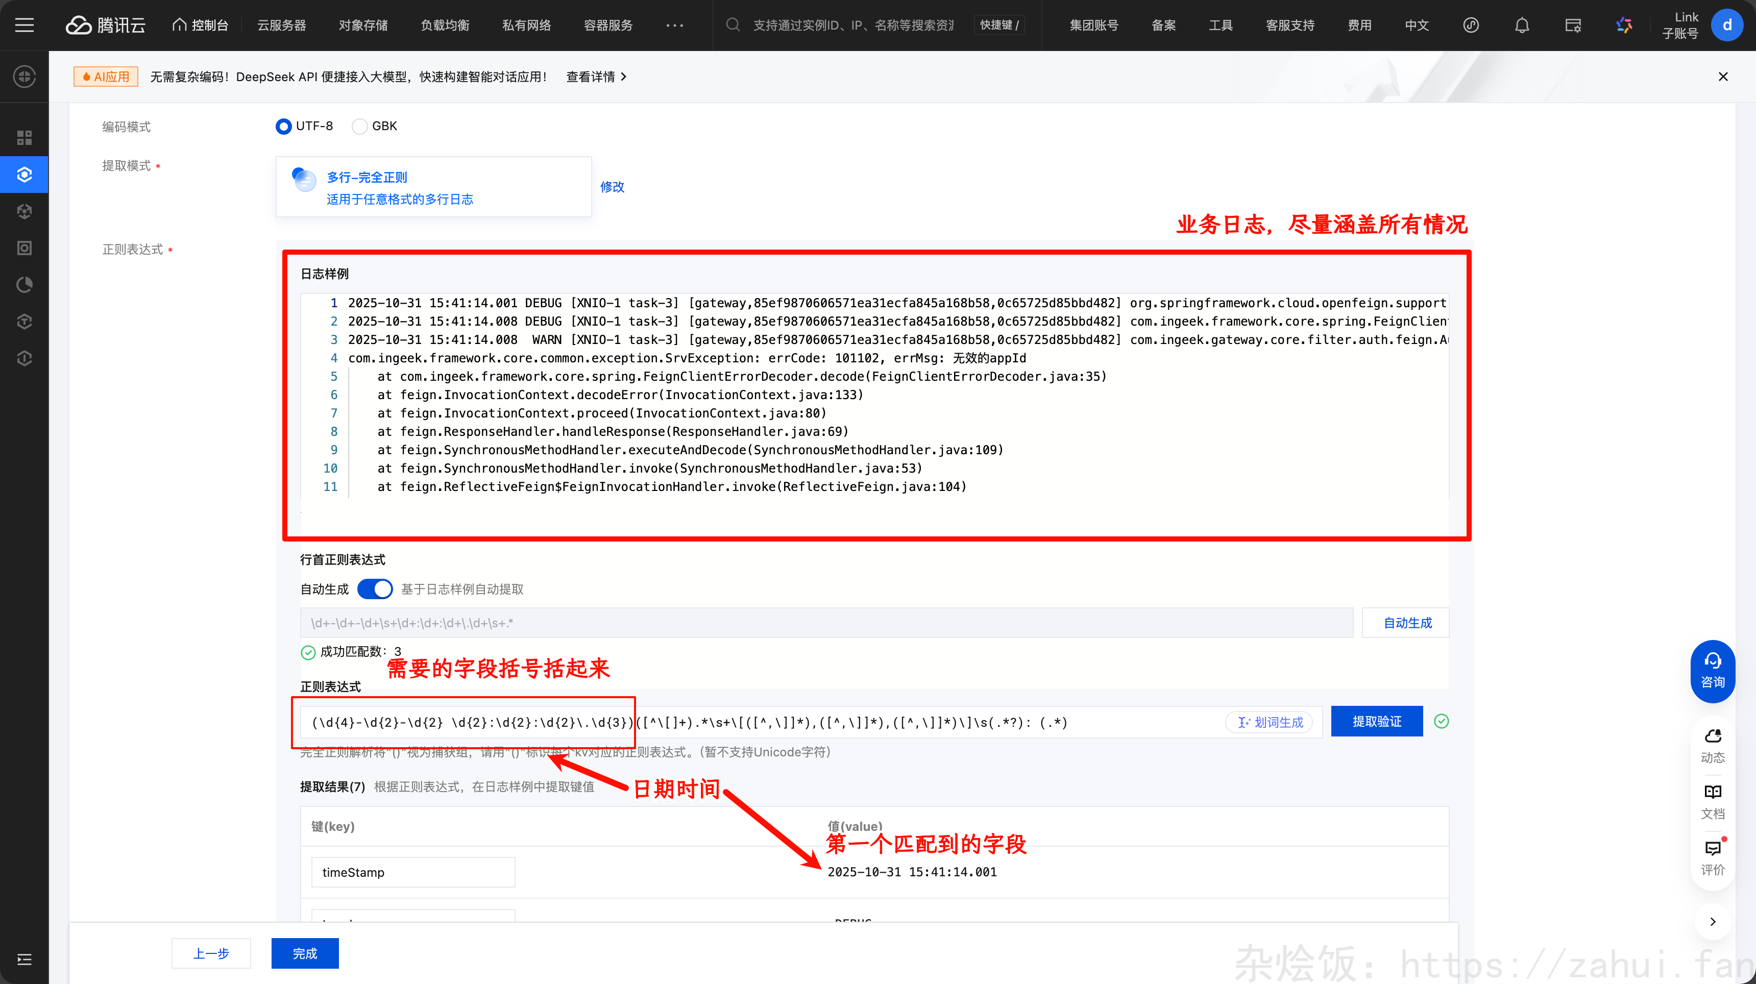
Task: Click the timeStamp key input field
Action: (x=412, y=872)
